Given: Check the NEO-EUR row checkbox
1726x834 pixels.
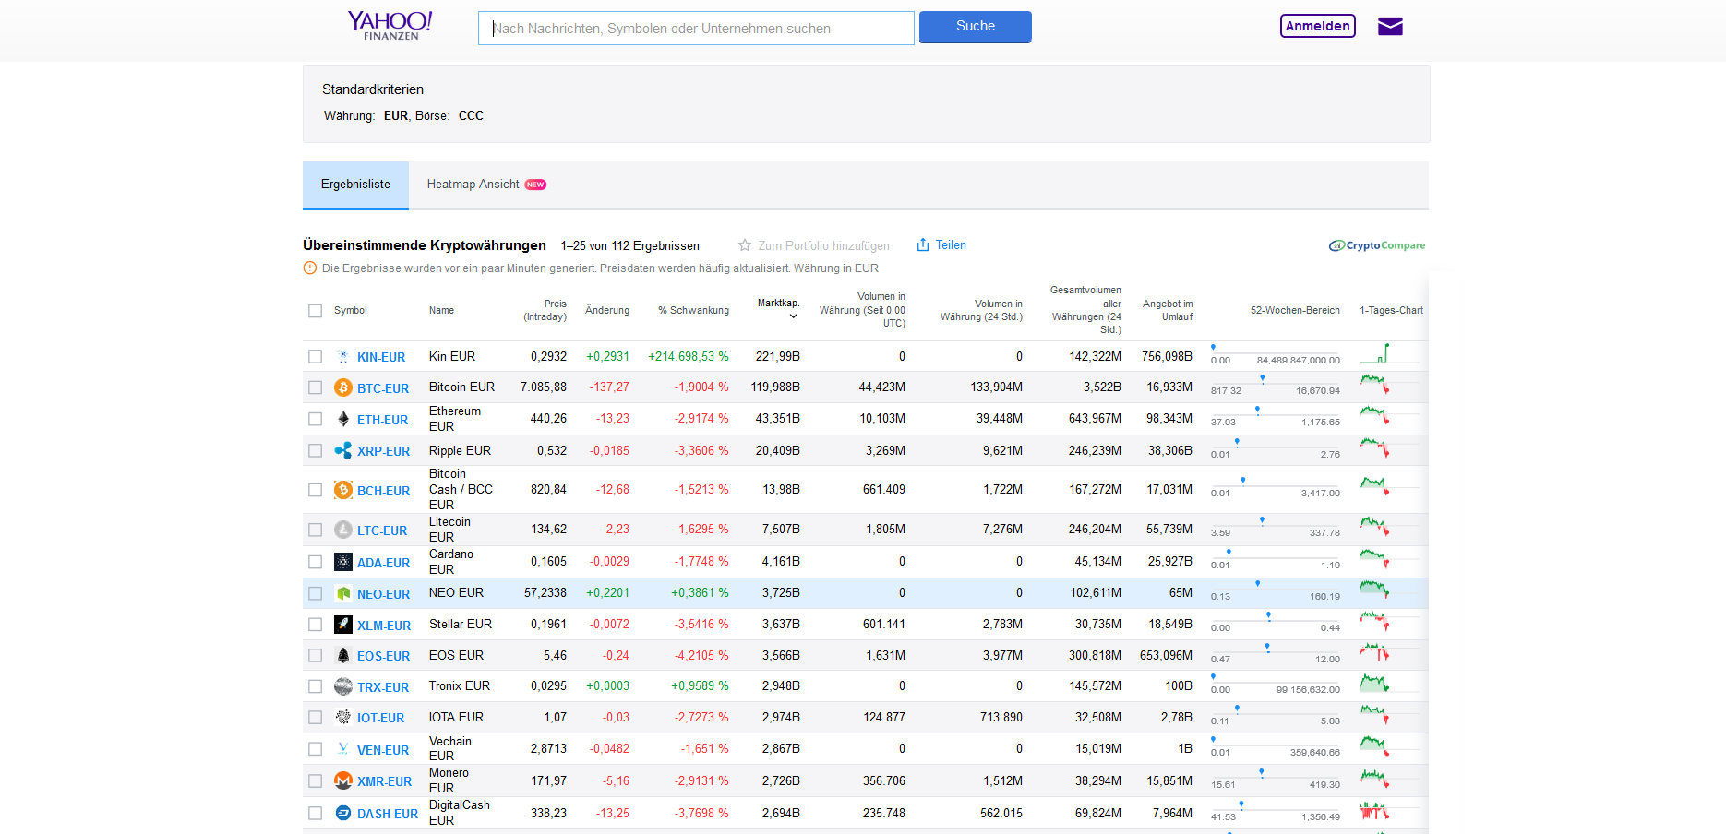Looking at the screenshot, I should point(316,593).
